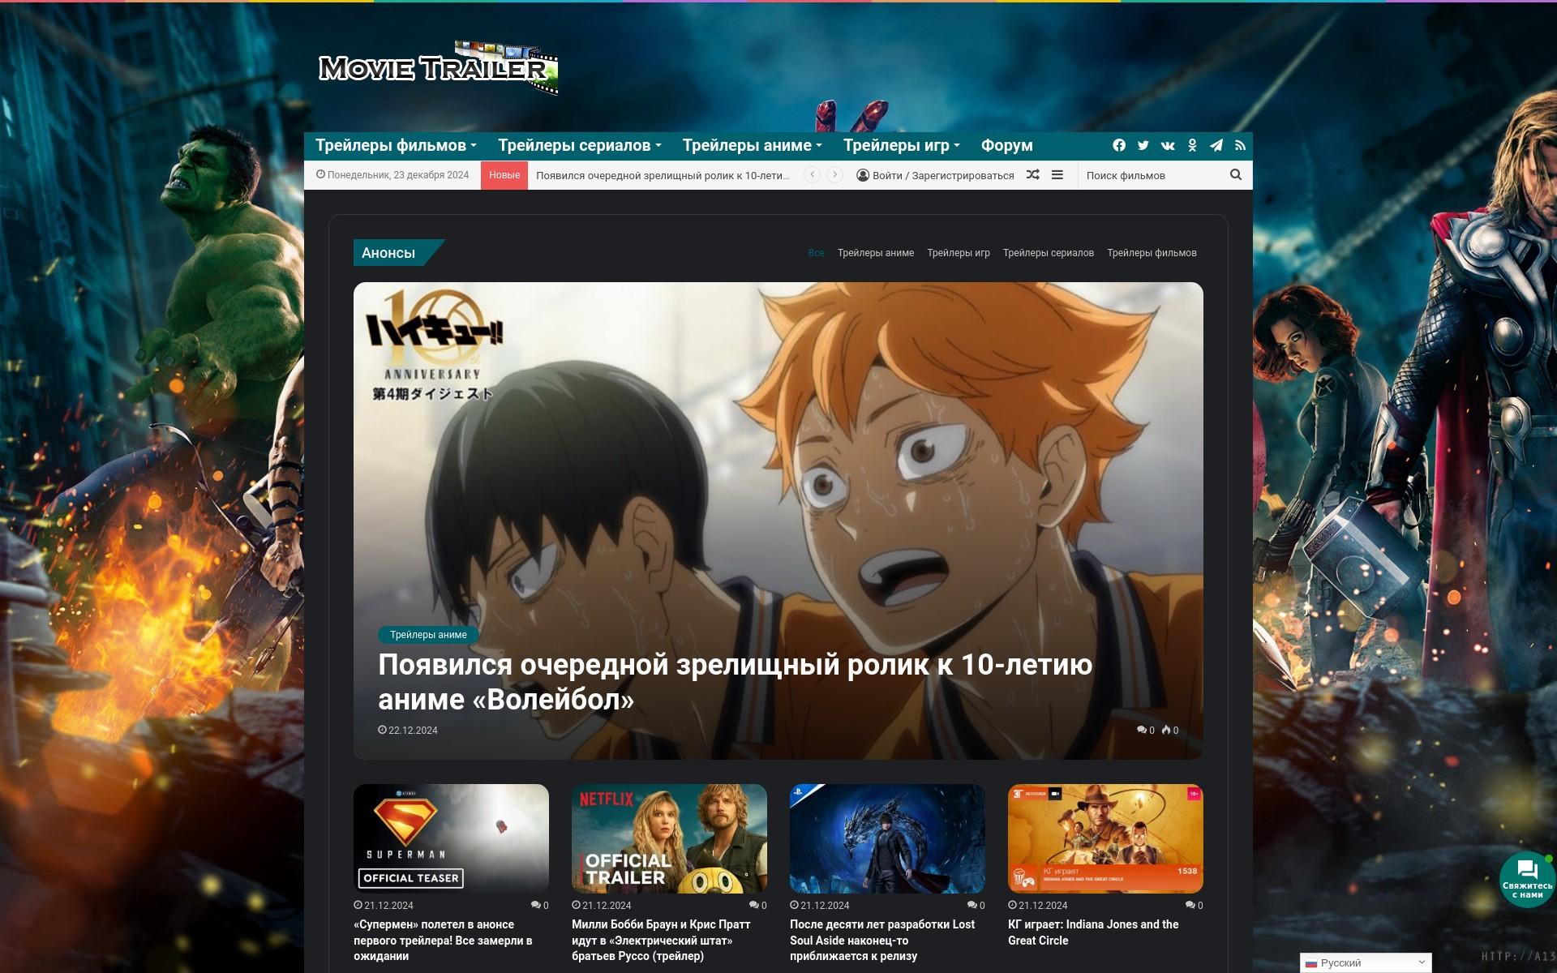Image resolution: width=1557 pixels, height=973 pixels.
Task: Click comment icon under Indiana Jones post
Action: pos(1190,905)
